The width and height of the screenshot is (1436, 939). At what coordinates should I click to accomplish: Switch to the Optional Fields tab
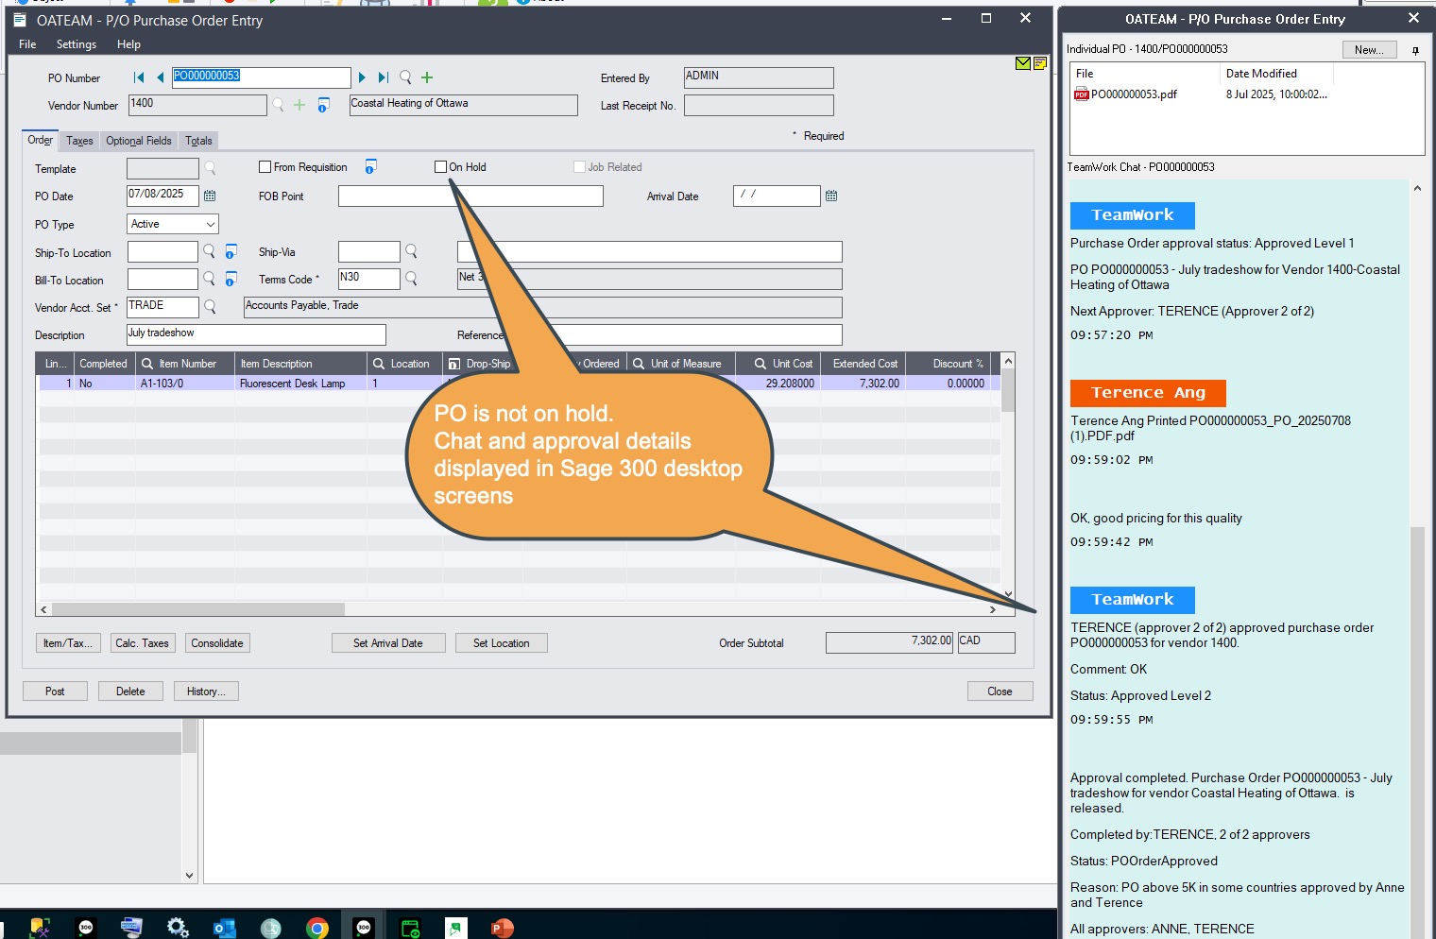pos(139,141)
